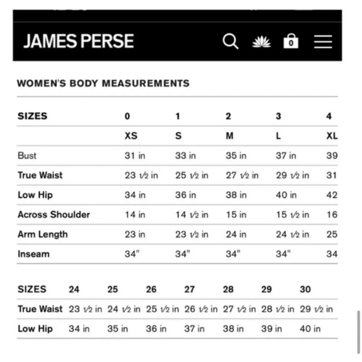Select the lotus flower brand icon

coord(262,42)
